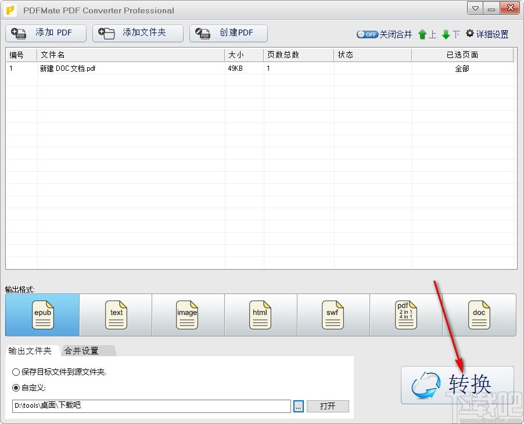Switch to the 输出文件夹 tab
Screen dimensions: 524x424
[x=30, y=350]
